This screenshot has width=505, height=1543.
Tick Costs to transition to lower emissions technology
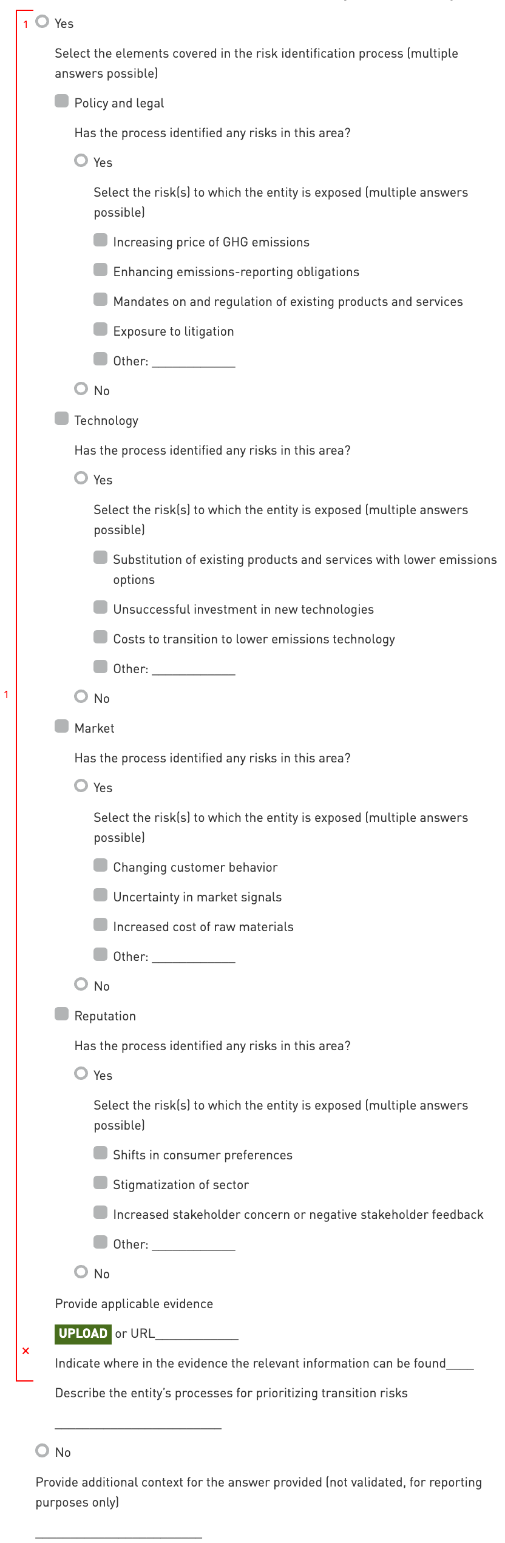pyautogui.click(x=100, y=637)
